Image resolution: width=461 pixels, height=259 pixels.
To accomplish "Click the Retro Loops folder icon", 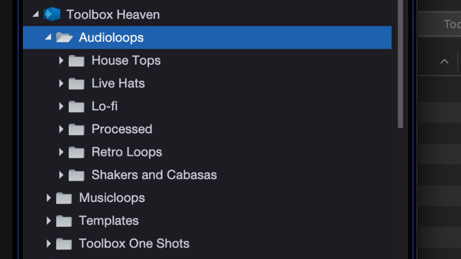I will point(76,153).
